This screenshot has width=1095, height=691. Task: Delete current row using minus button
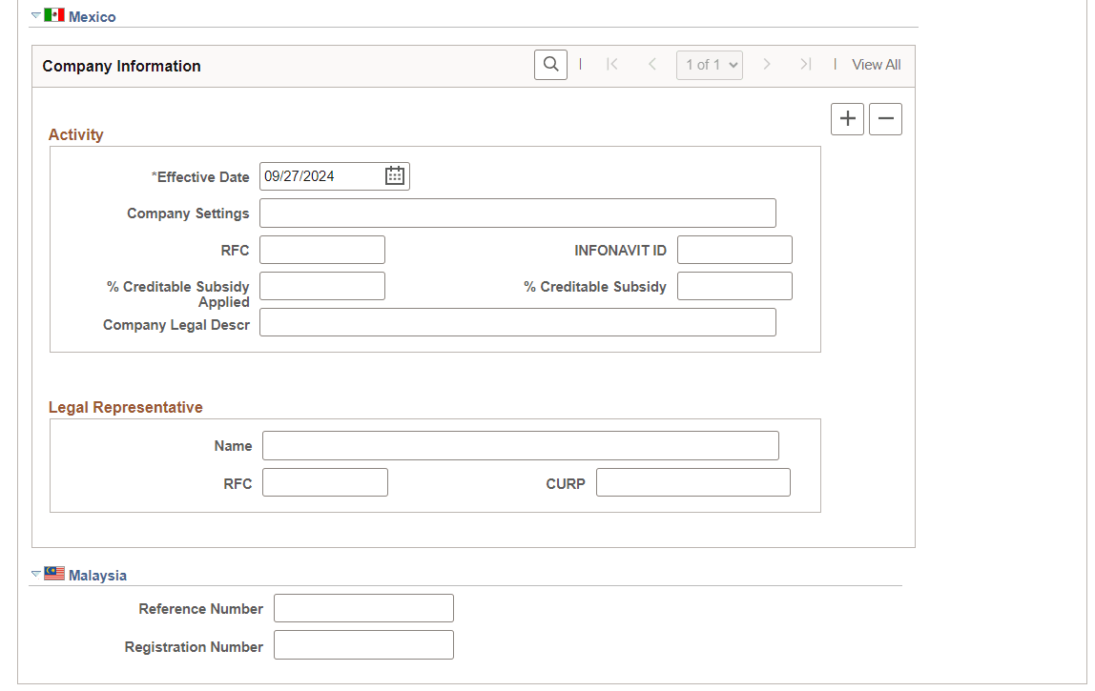885,118
